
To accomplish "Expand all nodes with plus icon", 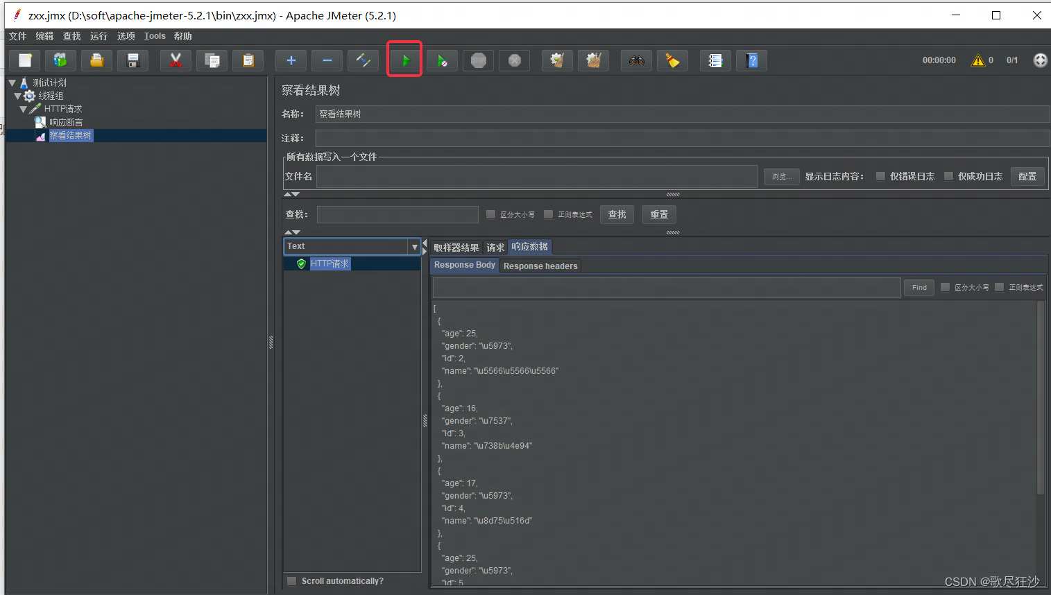I will [291, 60].
